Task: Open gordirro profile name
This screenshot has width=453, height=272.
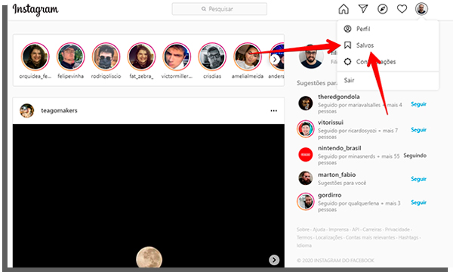Action: pos(330,196)
